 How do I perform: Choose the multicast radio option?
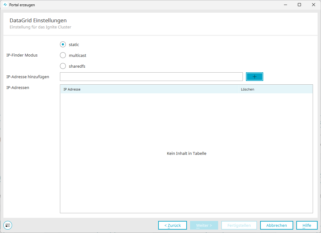click(x=63, y=55)
